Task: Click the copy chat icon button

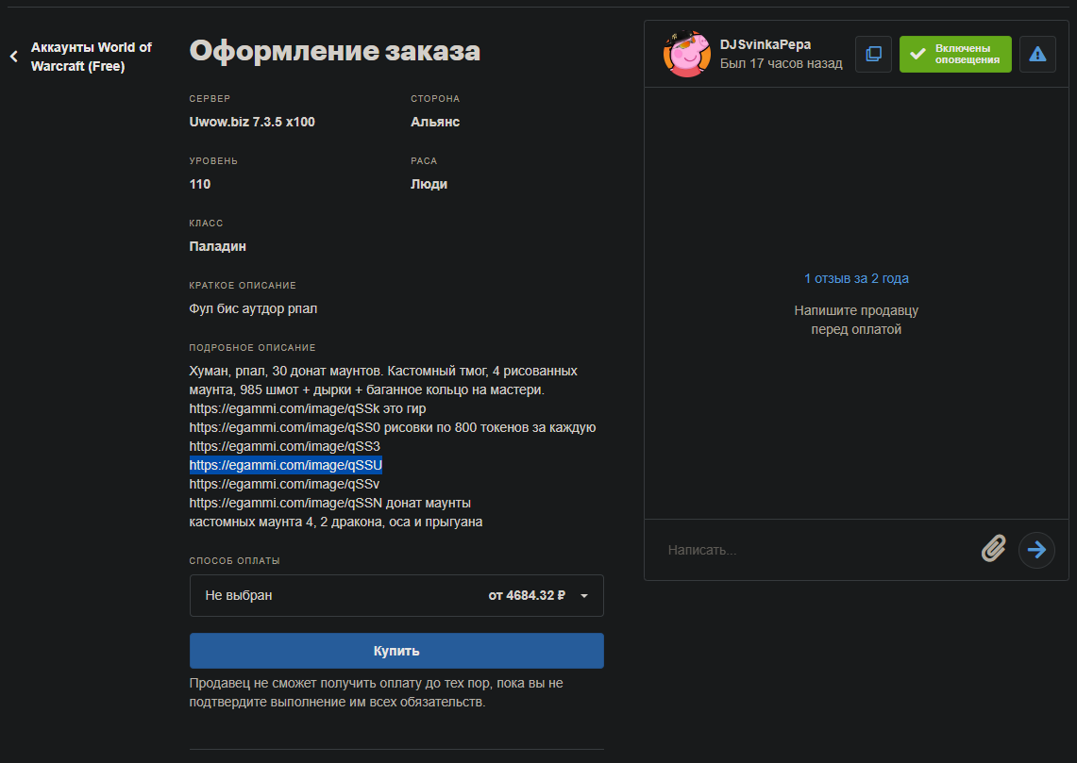Action: click(x=873, y=54)
